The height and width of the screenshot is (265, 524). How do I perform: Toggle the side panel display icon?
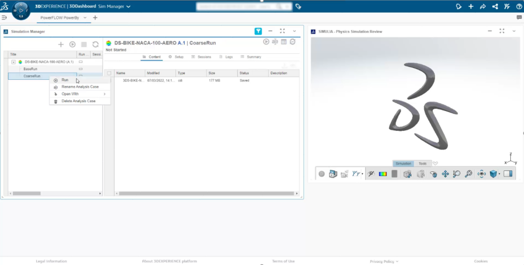pyautogui.click(x=508, y=174)
